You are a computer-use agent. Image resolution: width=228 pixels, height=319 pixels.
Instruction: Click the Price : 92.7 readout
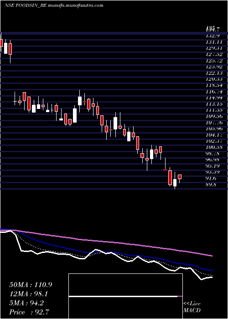(29, 312)
